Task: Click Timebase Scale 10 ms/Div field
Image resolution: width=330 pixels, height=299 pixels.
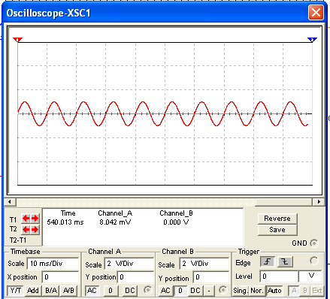Action: point(53,264)
